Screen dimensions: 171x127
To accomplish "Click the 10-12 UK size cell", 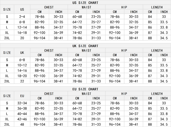I will [22, 65].
